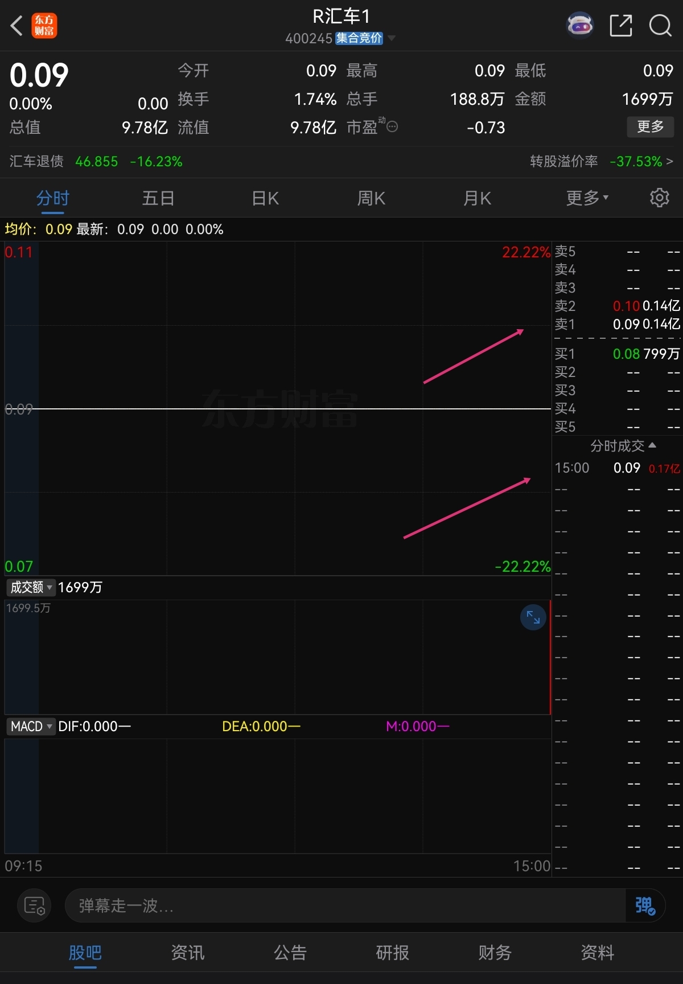
Task: Tap the 卖5 empty order row
Action: point(618,251)
